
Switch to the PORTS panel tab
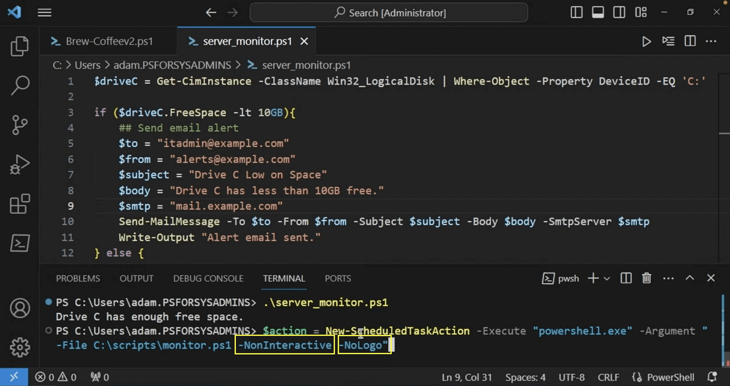tap(338, 278)
